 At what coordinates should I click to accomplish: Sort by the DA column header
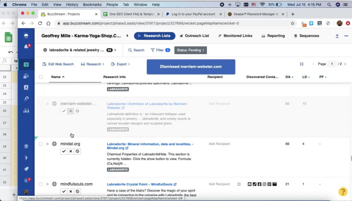pos(289,77)
